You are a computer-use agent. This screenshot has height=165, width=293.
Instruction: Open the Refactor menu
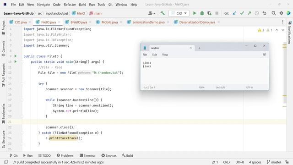pyautogui.click(x=70, y=4)
